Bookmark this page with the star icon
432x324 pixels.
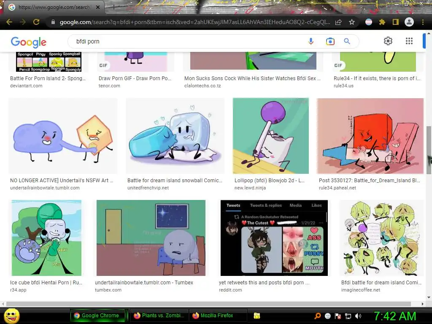tap(352, 22)
